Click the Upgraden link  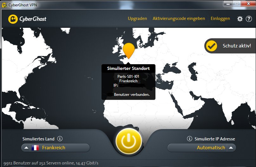pyautogui.click(x=137, y=19)
